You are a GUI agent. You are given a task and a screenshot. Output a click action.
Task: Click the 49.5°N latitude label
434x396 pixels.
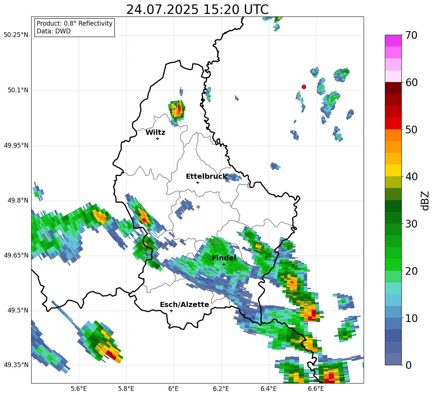click(x=18, y=310)
